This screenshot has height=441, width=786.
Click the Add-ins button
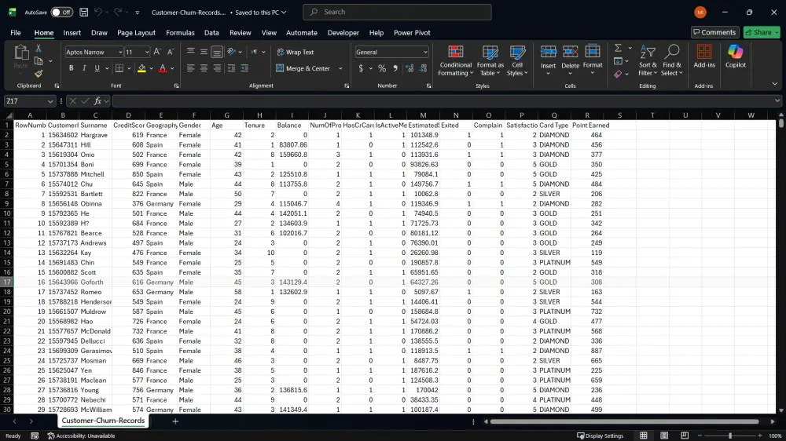[704, 56]
